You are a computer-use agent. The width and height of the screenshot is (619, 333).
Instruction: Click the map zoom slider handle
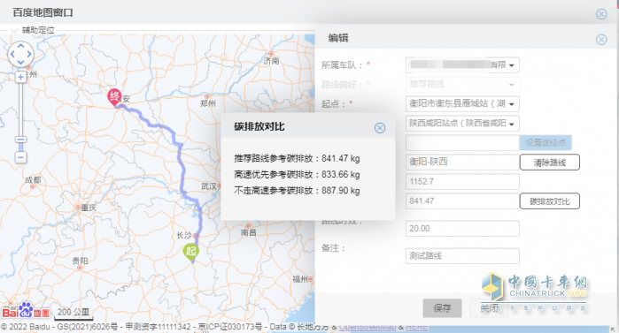(x=20, y=140)
